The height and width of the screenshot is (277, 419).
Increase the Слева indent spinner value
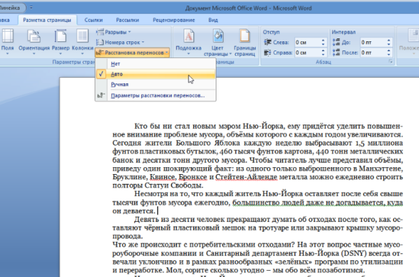click(323, 41)
